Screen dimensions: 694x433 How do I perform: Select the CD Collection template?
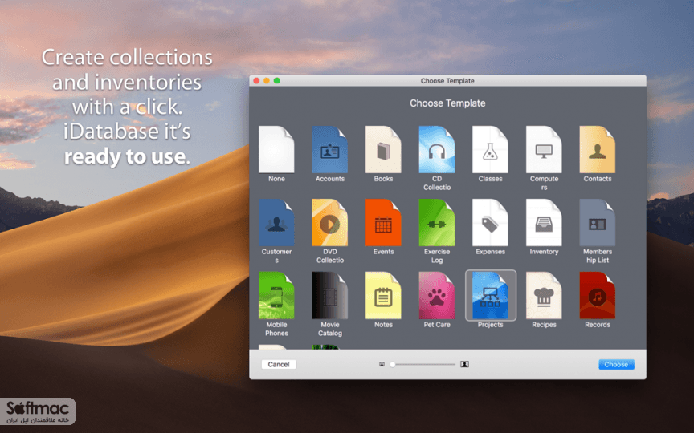[x=437, y=149]
